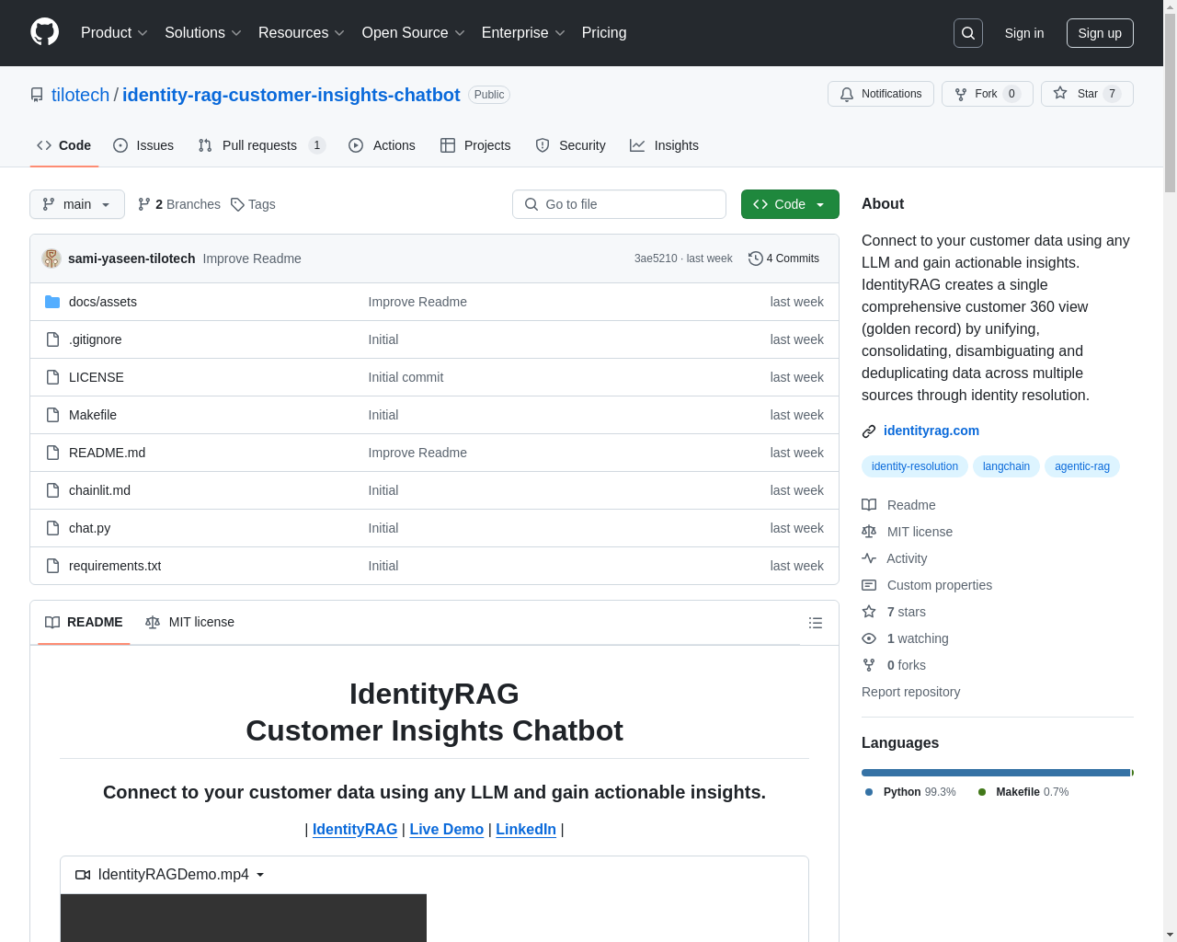Screen dimensions: 1177x942
Task: Switch to the Issues tab
Action: (143, 145)
